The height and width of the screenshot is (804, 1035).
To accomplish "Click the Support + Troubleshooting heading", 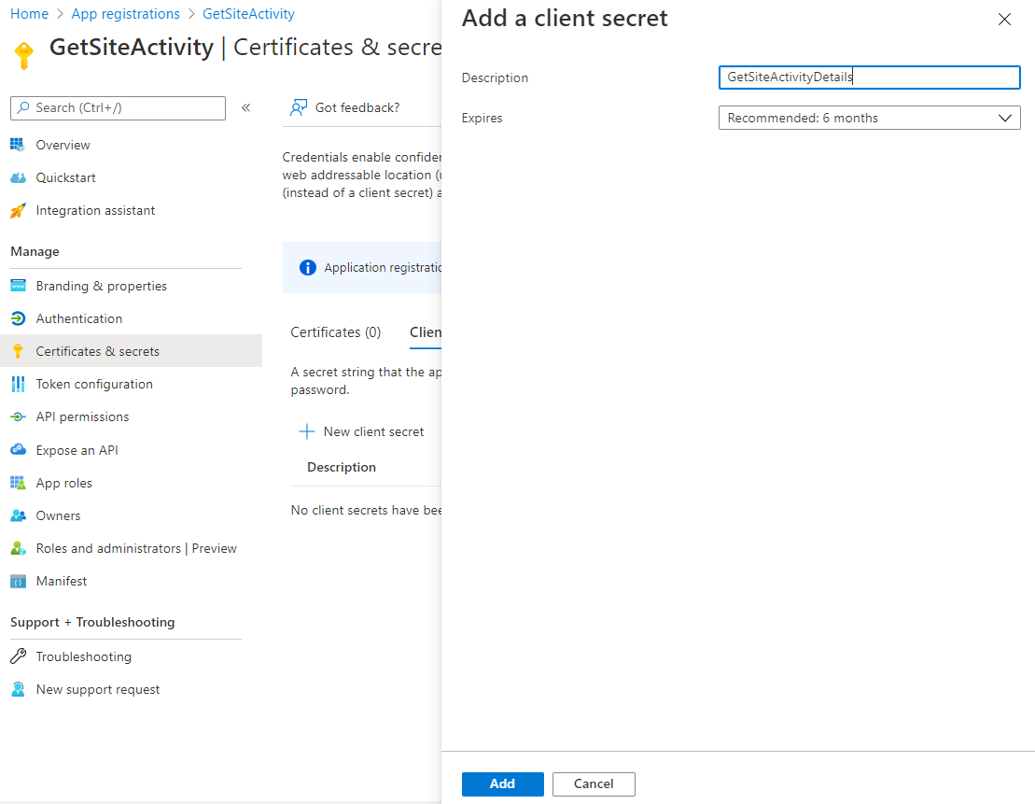I will (92, 622).
